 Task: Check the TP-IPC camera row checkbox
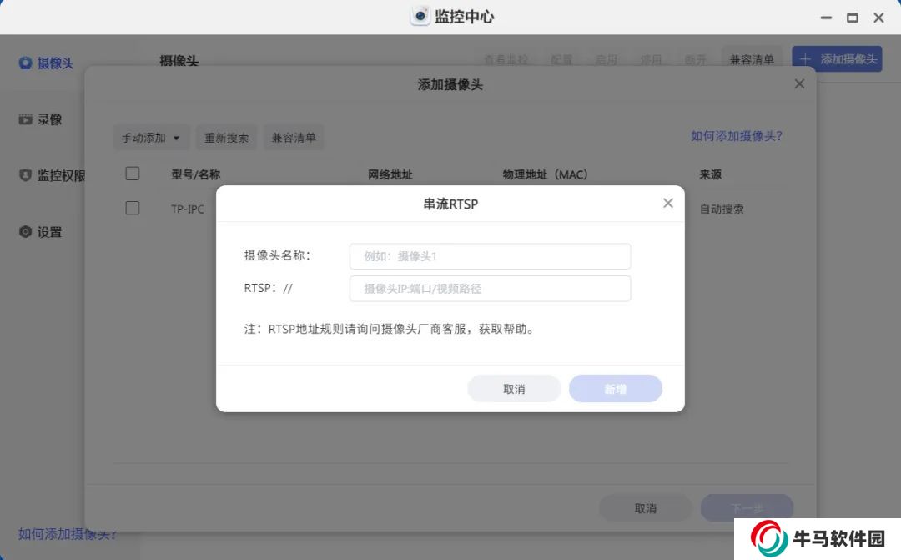point(133,209)
